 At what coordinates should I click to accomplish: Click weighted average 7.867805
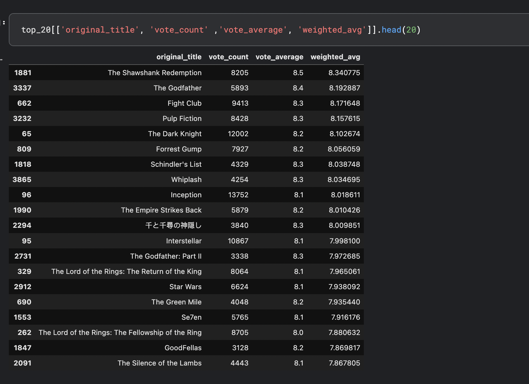pos(344,363)
